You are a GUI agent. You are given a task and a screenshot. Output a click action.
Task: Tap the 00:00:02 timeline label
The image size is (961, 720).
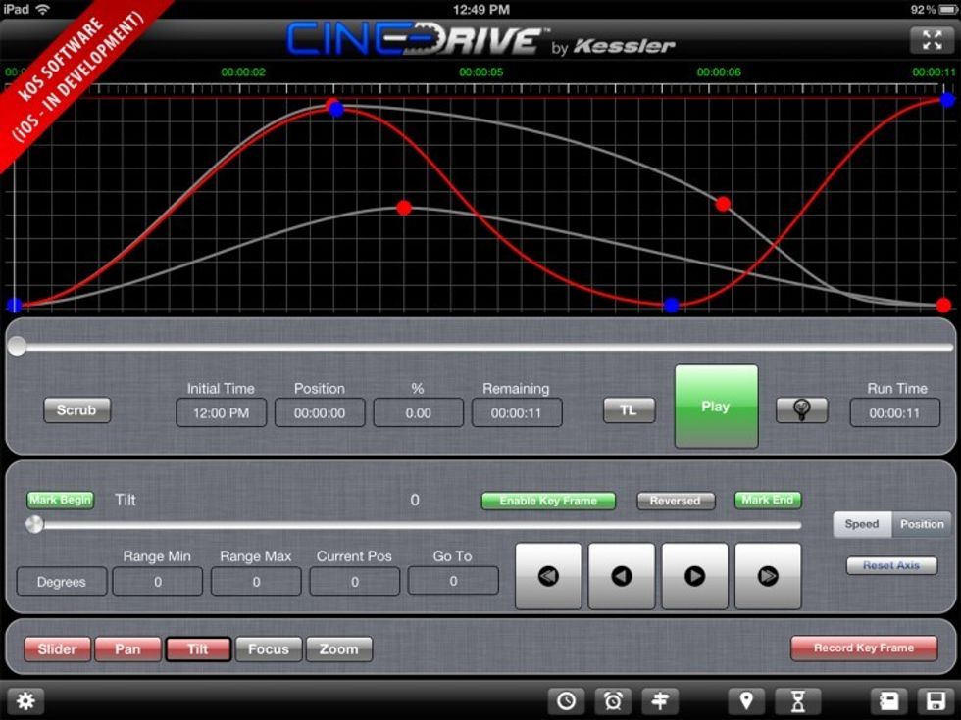pyautogui.click(x=243, y=72)
